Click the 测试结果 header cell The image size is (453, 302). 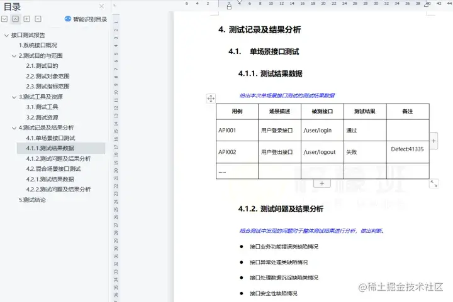click(365, 112)
